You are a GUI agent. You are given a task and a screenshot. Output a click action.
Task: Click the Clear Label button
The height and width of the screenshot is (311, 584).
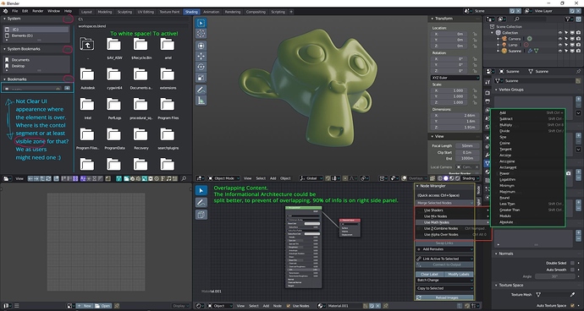pos(429,274)
